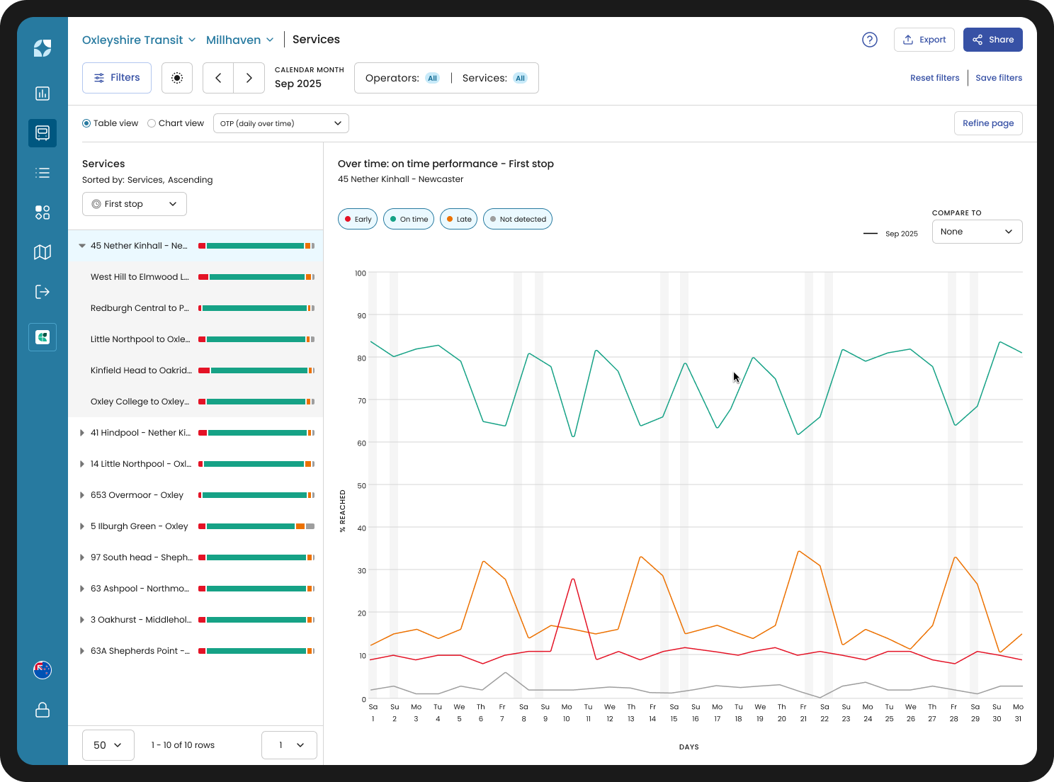Select Kinfield Head to Oakrid... row
Screen dimensions: 1054x782
tap(195, 370)
